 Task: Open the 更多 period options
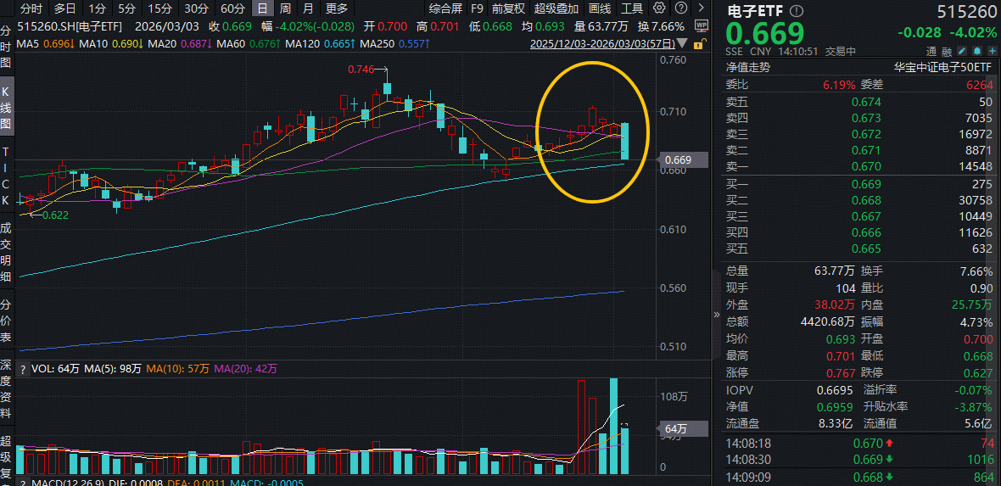click(337, 8)
